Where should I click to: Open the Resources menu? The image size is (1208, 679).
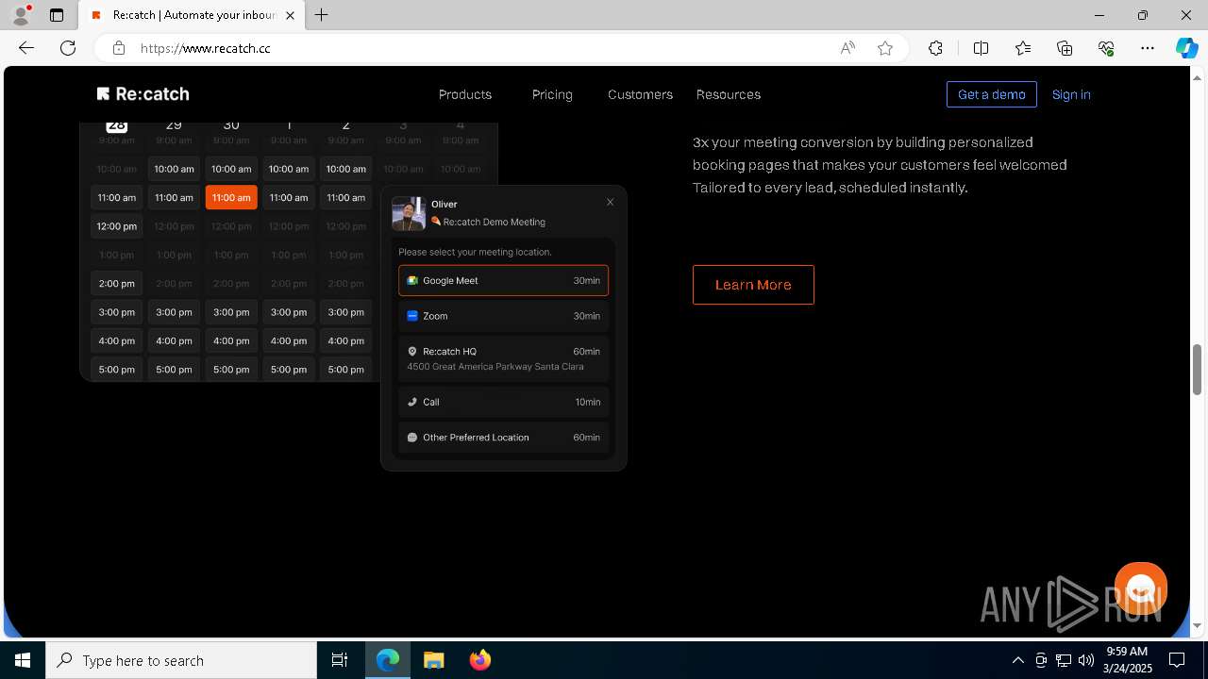pos(729,94)
